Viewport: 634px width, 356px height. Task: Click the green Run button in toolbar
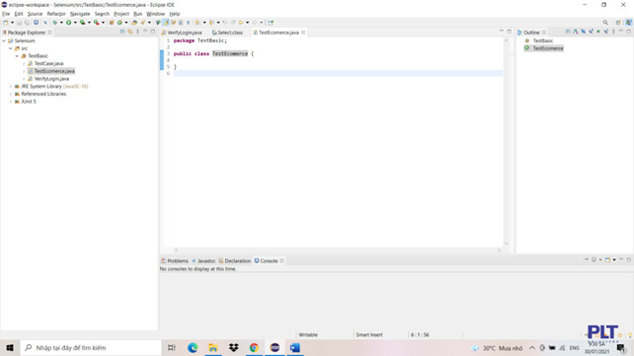(69, 23)
